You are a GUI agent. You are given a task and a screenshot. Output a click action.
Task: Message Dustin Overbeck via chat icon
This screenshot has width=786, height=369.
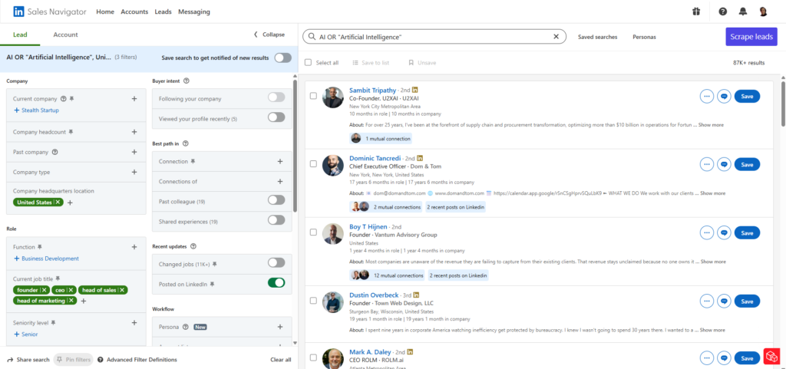pyautogui.click(x=724, y=301)
